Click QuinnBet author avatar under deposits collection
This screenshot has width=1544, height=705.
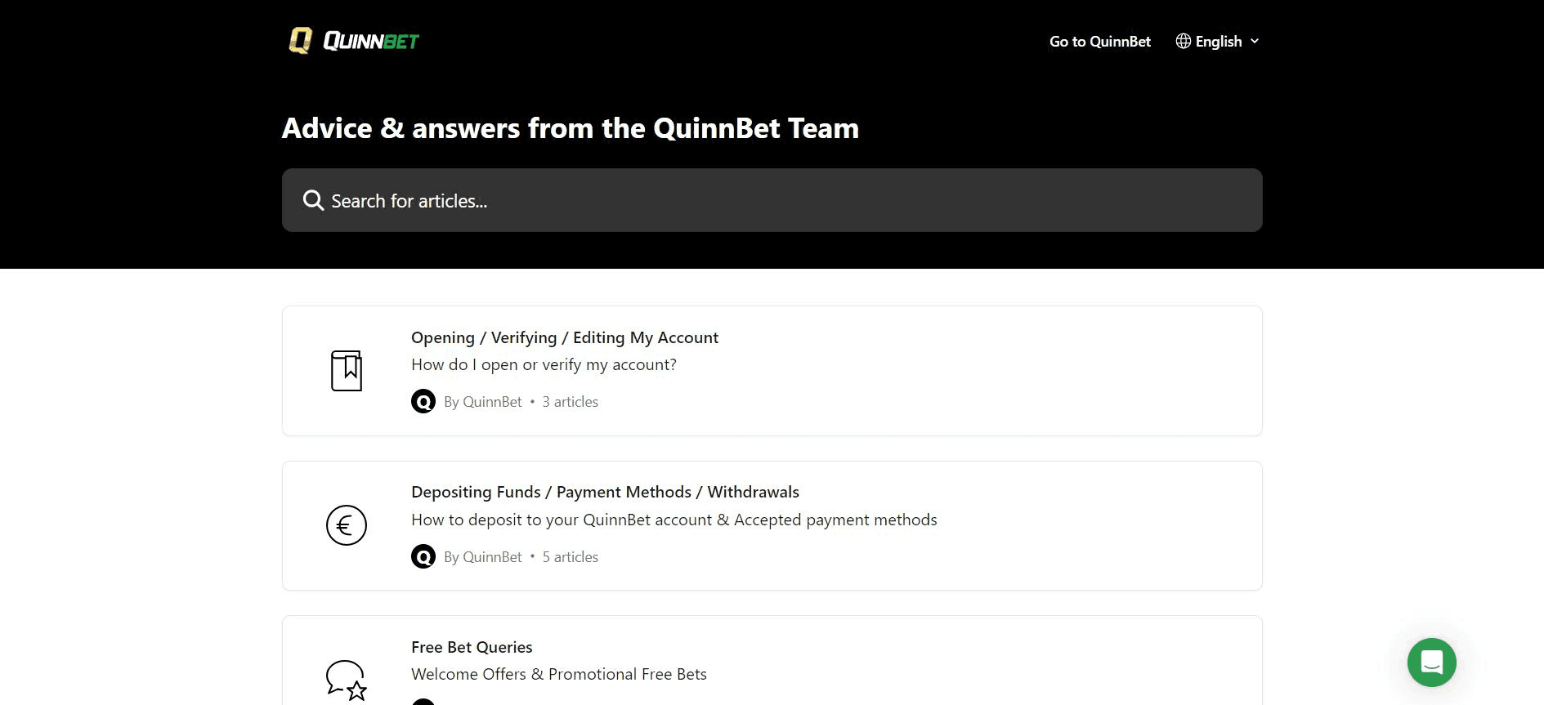coord(423,557)
